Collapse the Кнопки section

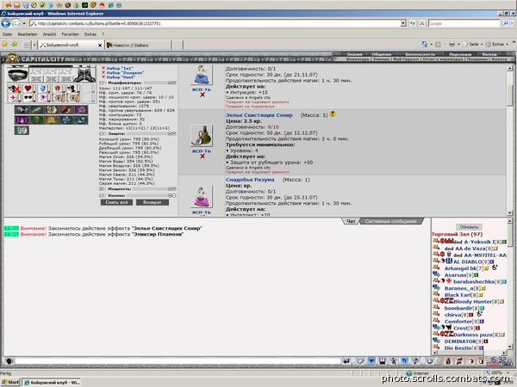[x=102, y=195]
